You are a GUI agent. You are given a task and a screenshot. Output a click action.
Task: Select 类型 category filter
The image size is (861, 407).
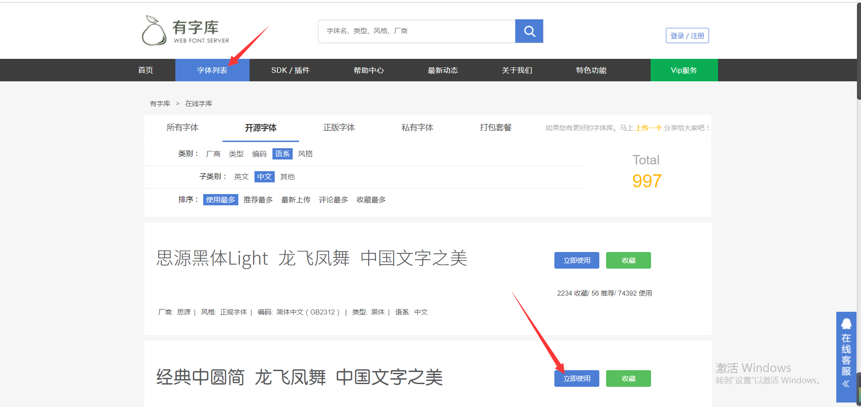[236, 154]
